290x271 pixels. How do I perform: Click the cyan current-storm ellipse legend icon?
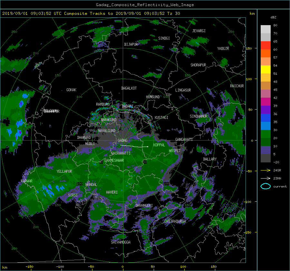tap(266, 186)
